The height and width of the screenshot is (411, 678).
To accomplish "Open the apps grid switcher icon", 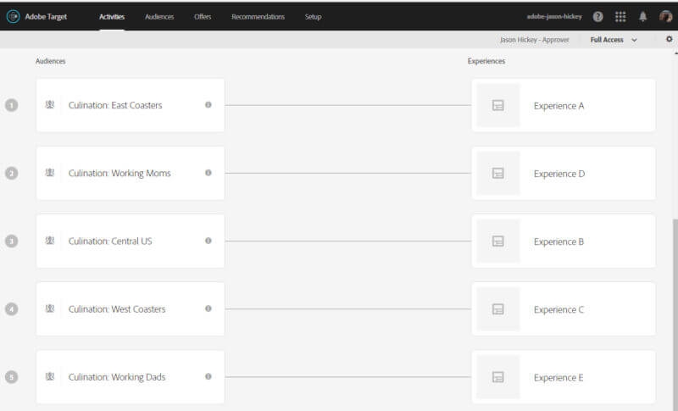I will tap(620, 16).
